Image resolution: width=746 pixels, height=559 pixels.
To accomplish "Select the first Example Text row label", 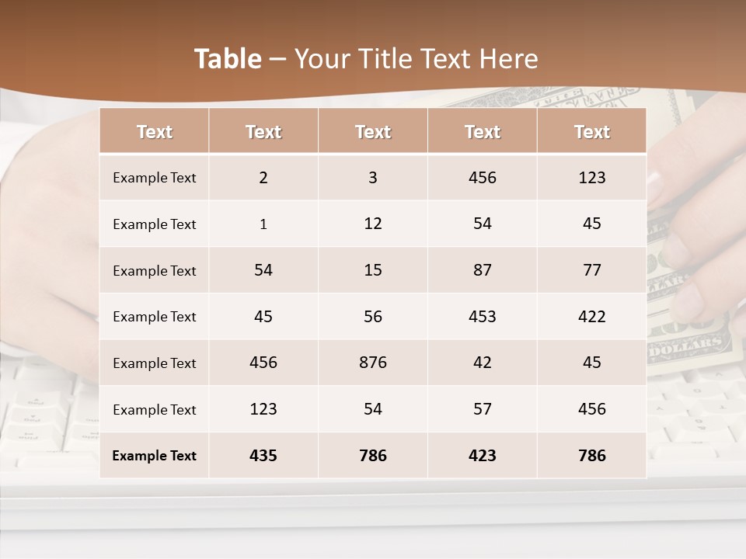I will click(154, 178).
